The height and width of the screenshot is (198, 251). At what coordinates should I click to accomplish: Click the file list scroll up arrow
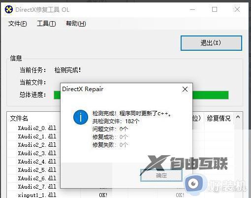pos(238,117)
